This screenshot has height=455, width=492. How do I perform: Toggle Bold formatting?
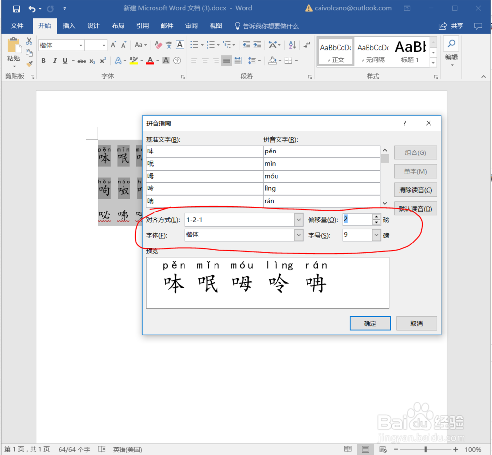coord(44,61)
